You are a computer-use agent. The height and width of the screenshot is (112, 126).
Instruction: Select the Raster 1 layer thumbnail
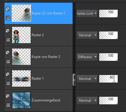[x=21, y=78]
